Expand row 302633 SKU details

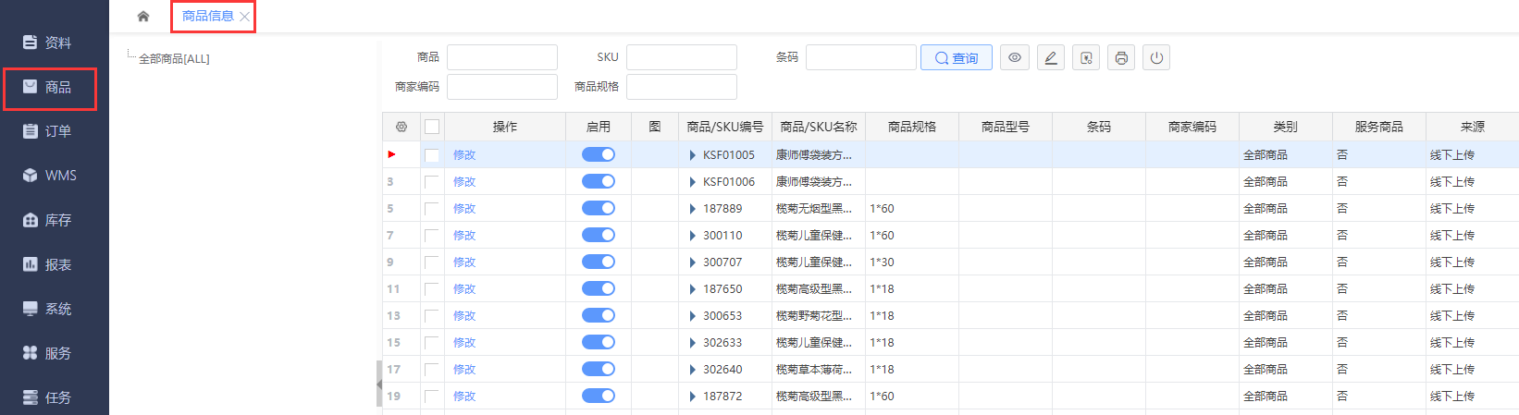click(x=692, y=343)
